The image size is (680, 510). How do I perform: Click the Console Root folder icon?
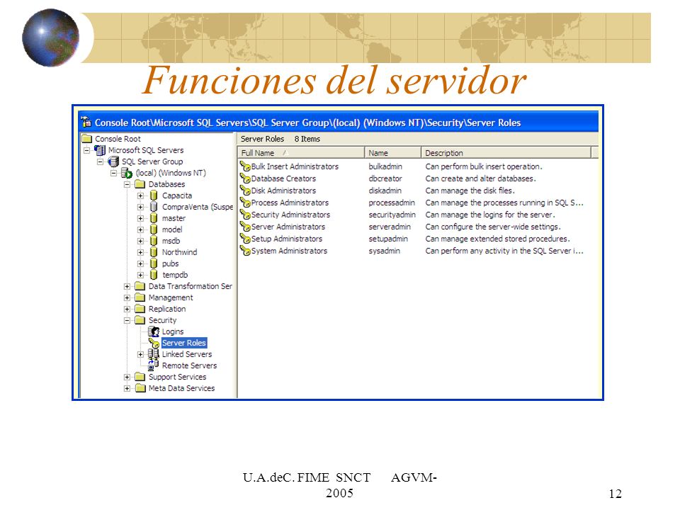pos(87,139)
